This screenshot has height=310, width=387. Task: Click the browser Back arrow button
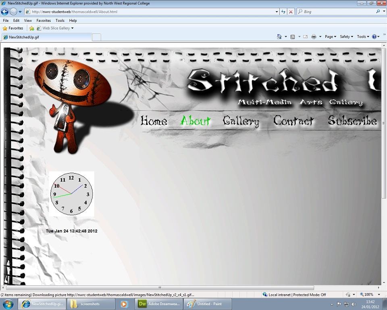point(5,12)
